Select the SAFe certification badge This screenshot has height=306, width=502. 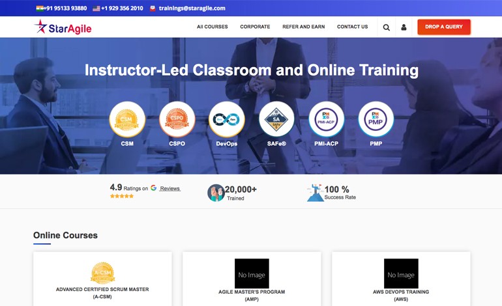[276, 119]
